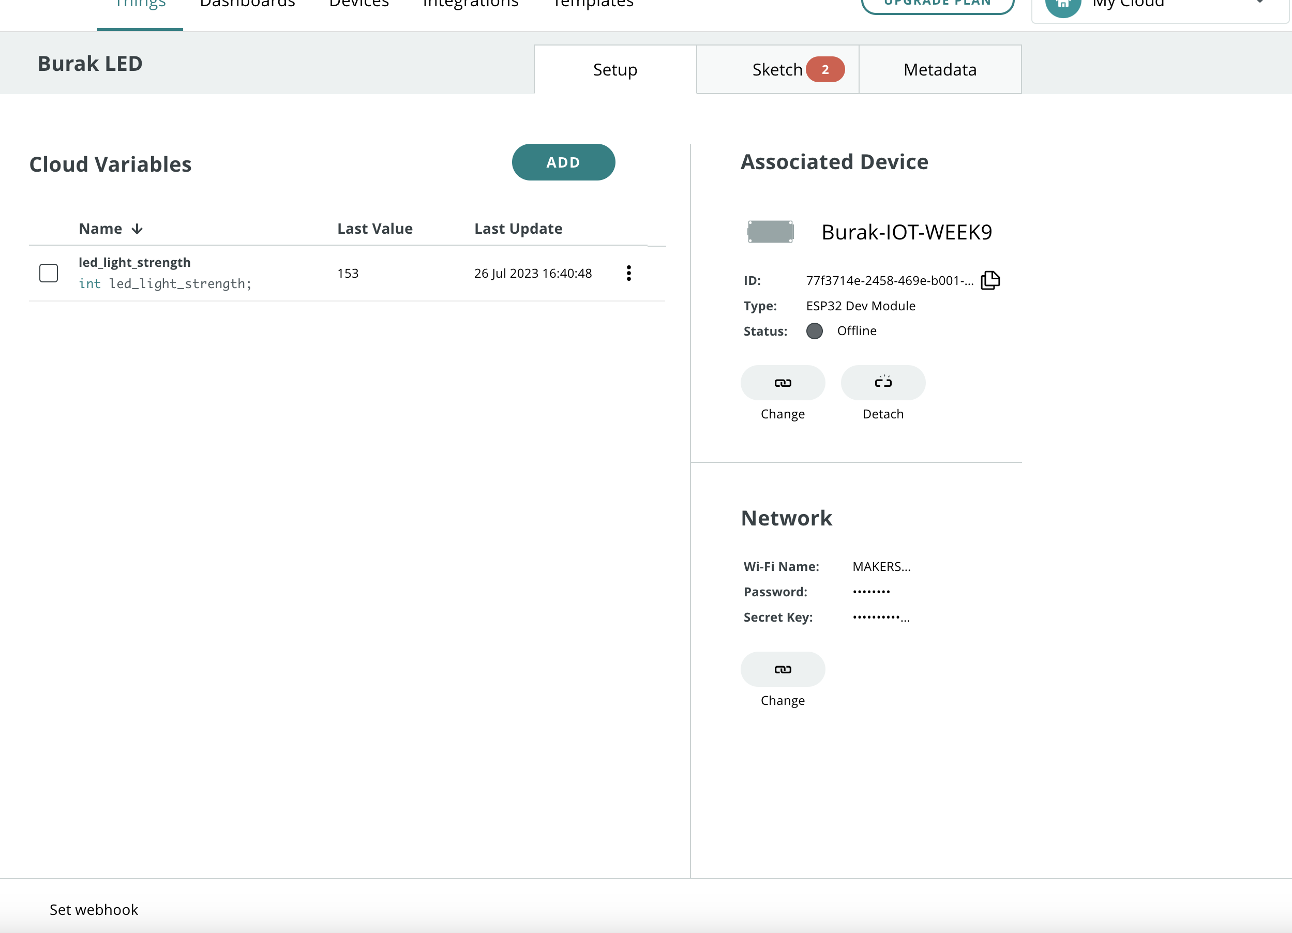Click the Burak-IOT-WEEK9 device board icon
1292x933 pixels.
click(x=770, y=232)
